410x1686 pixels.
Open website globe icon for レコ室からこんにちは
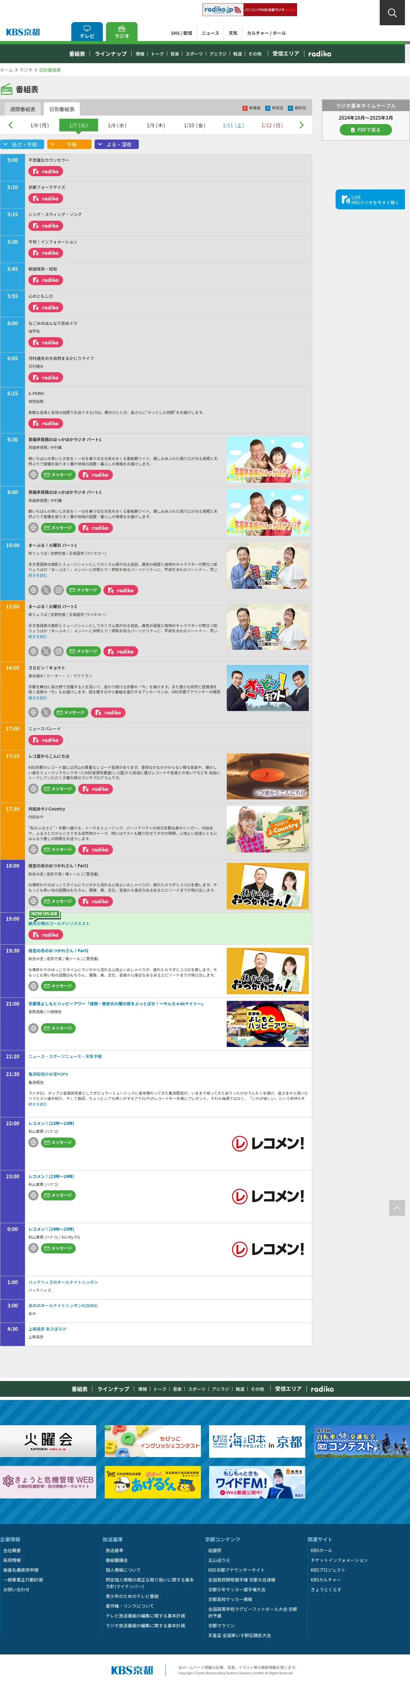(x=33, y=789)
